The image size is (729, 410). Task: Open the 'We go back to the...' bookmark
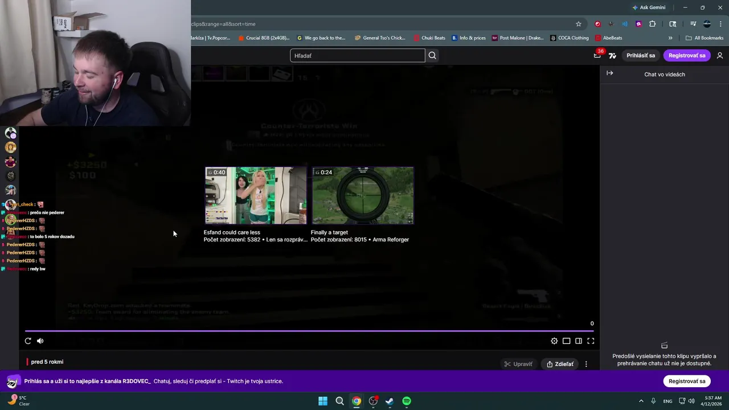(x=321, y=38)
